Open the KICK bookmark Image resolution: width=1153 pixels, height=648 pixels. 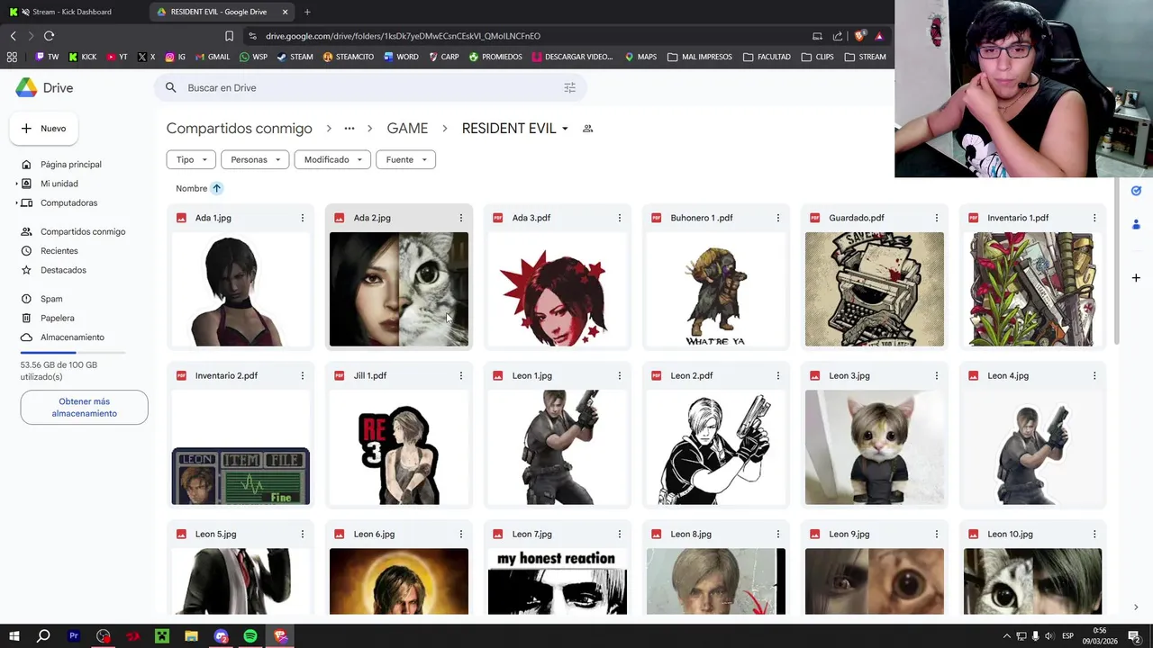click(x=82, y=57)
